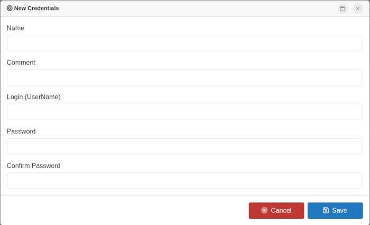This screenshot has height=225, width=370.
Task: Click into the Comment input box
Action: click(x=184, y=77)
